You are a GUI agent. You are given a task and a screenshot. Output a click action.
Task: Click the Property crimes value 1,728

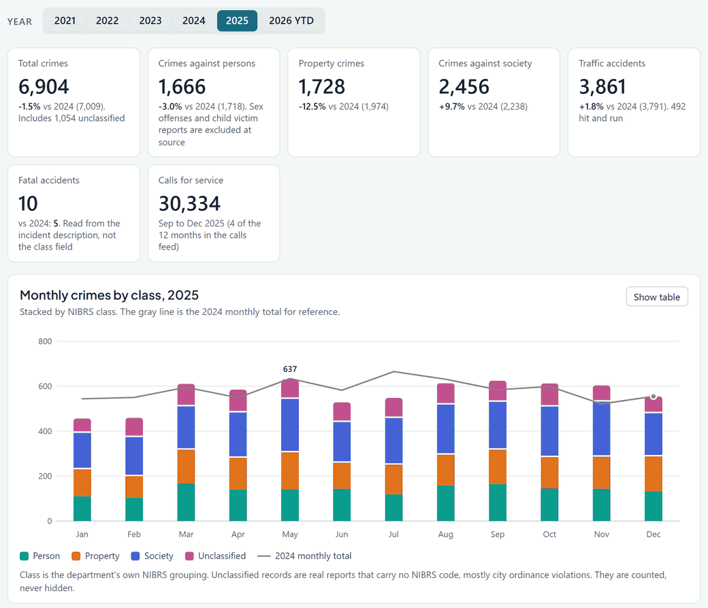(322, 86)
